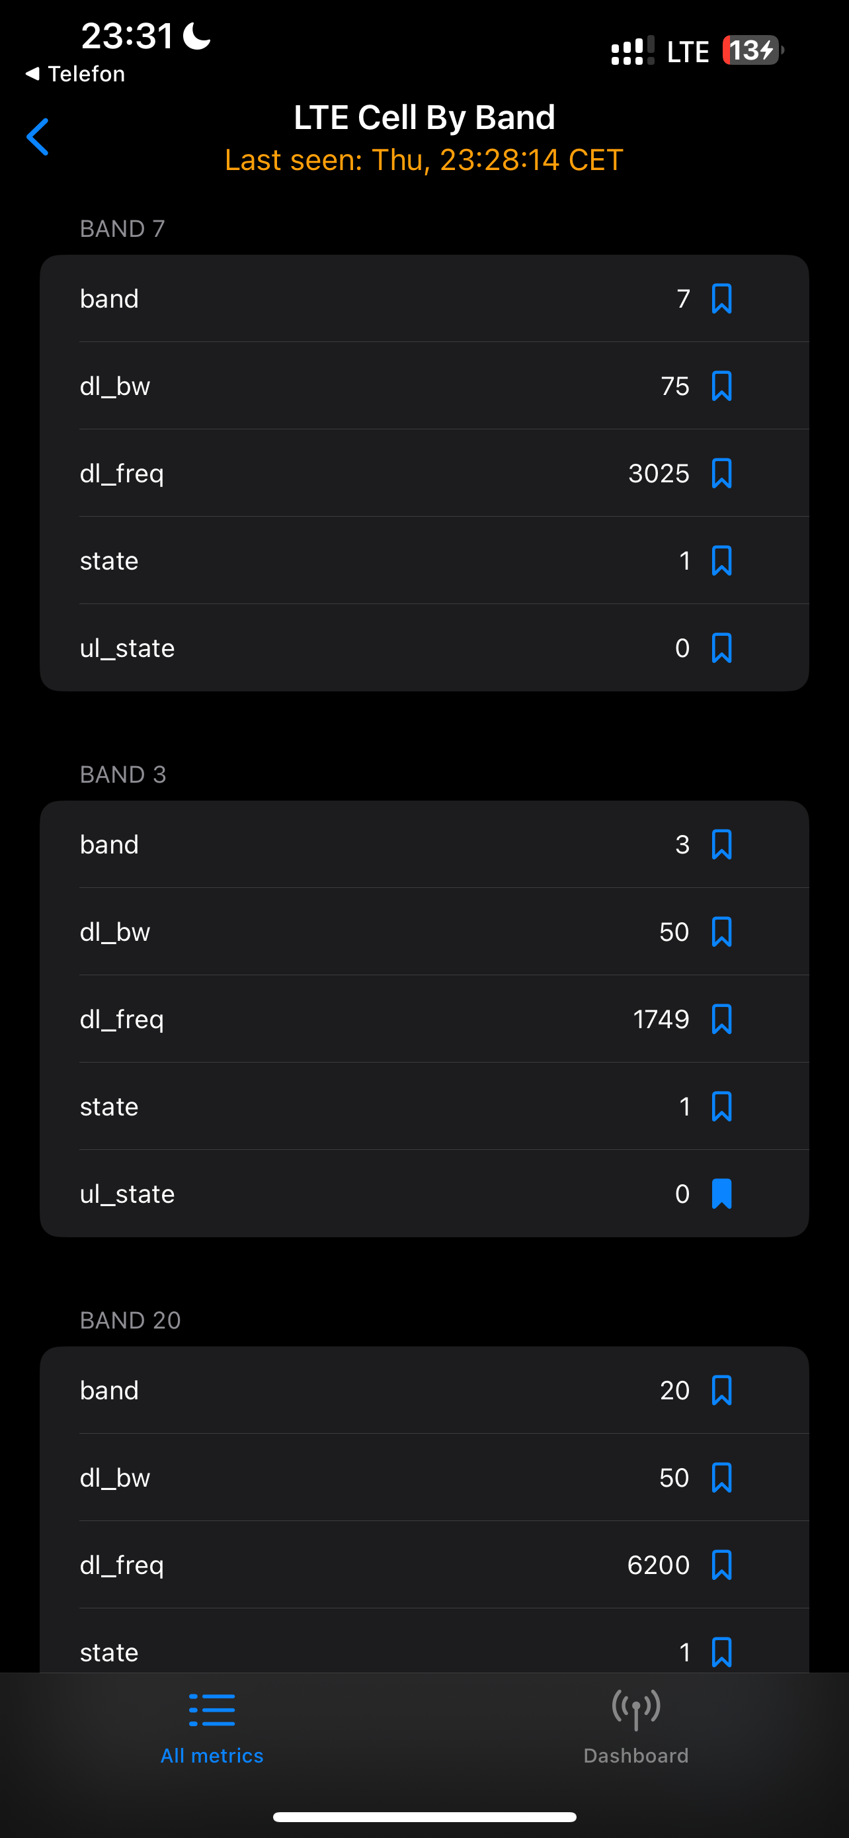Bookmark Band 3 dl_freq 1749
Screen dimensions: 849x1838
click(721, 1020)
